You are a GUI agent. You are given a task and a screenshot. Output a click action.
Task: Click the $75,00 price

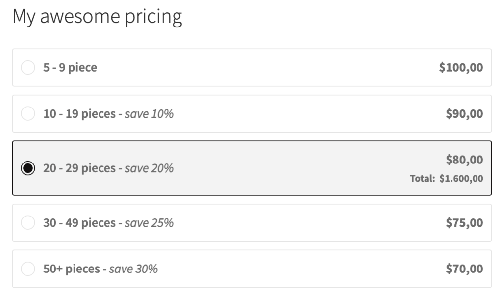tap(464, 223)
